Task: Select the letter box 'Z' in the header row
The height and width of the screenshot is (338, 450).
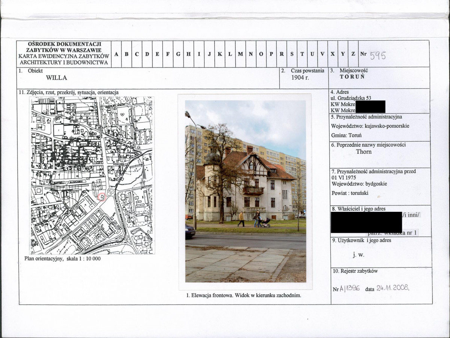Action: (x=353, y=54)
